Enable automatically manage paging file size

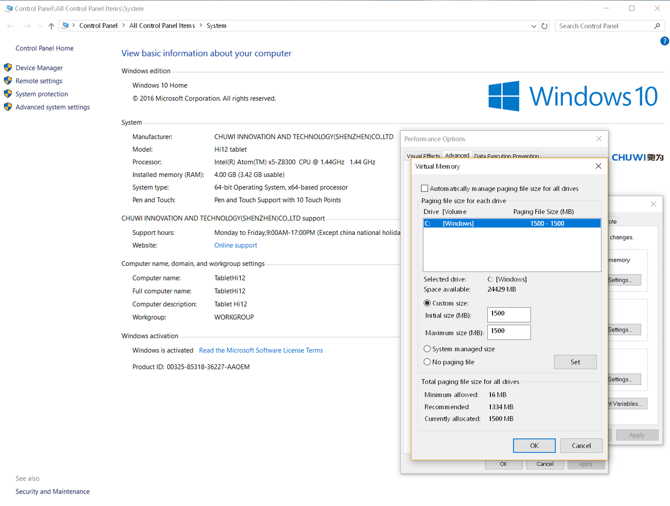coord(425,188)
